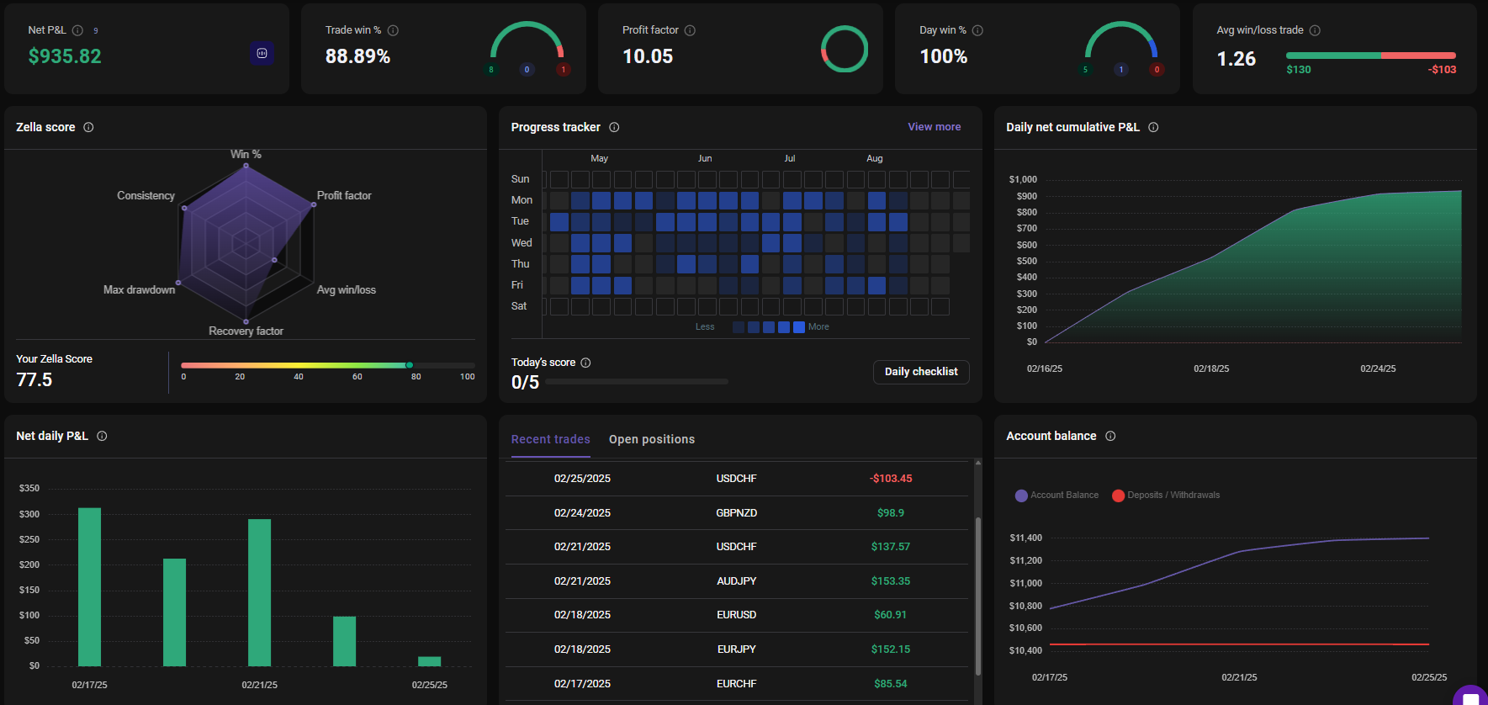Click the Day win % info icon
Viewport: 1488px width, 705px height.
pyautogui.click(x=977, y=30)
